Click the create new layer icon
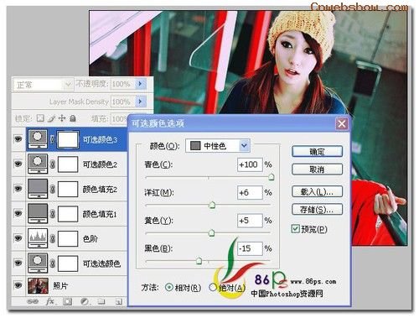This screenshot has width=419, height=318. 119,301
